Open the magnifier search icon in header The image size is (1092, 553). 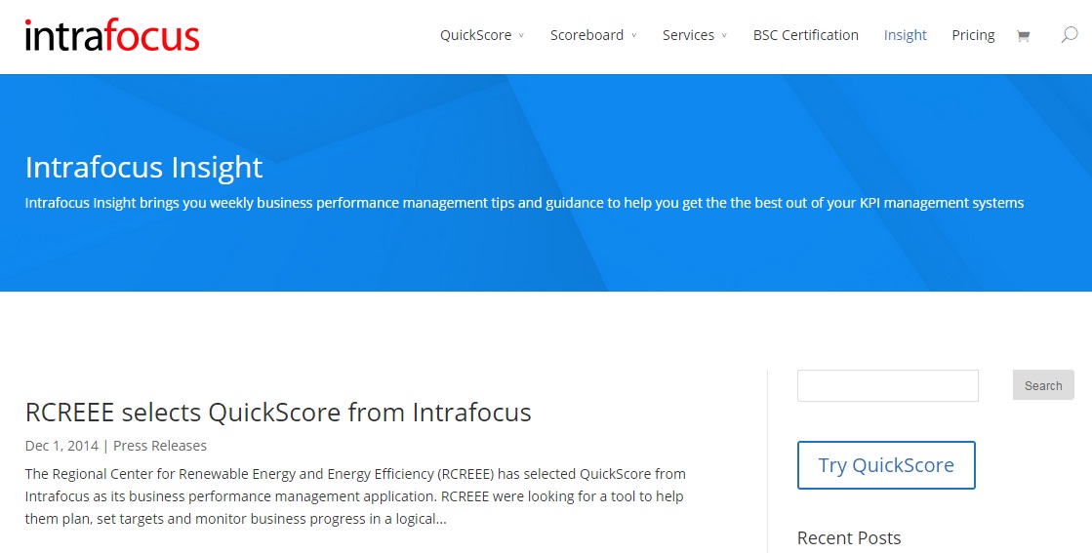coord(1069,35)
